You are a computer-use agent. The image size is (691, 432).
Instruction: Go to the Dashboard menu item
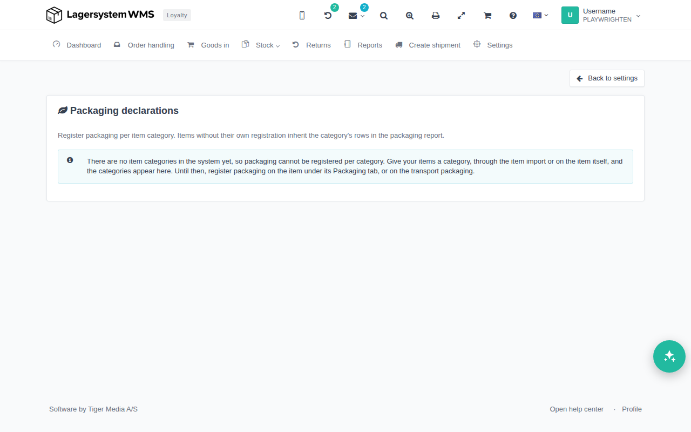click(77, 45)
